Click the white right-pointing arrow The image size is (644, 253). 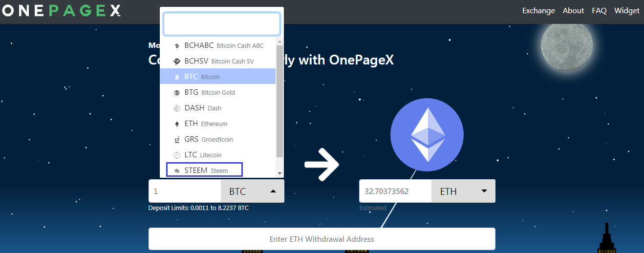[322, 165]
